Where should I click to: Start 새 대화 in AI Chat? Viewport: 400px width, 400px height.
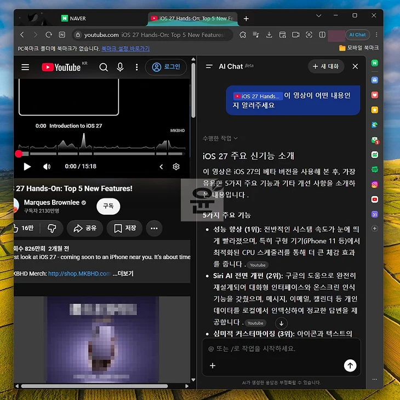326,66
